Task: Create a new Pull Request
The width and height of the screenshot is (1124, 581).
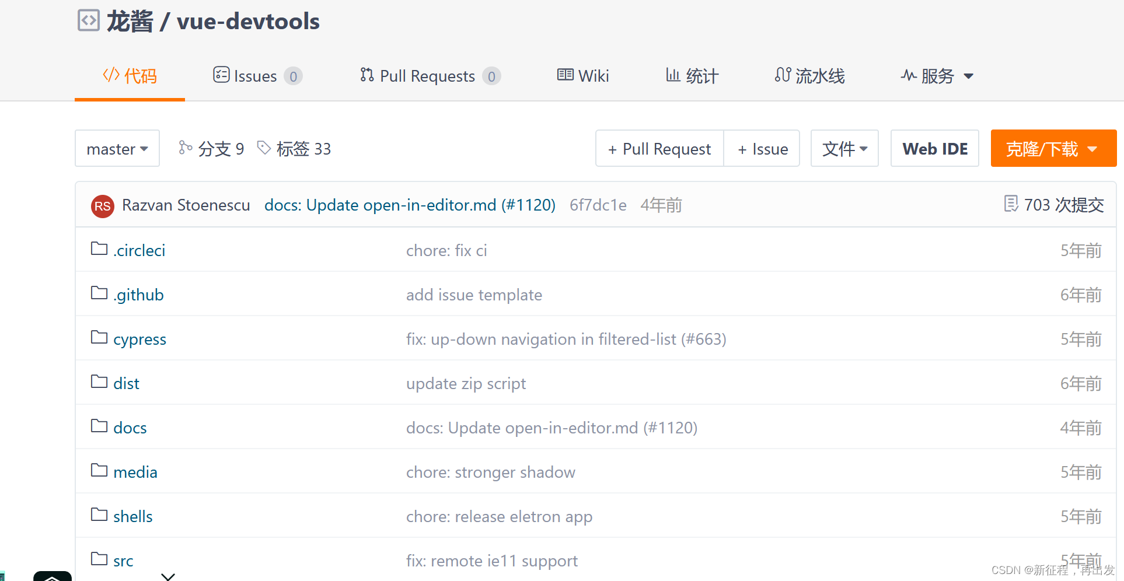Action: 659,149
